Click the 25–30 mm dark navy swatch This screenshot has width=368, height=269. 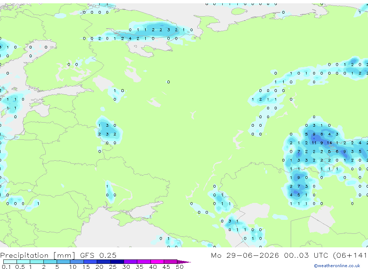(x=117, y=262)
